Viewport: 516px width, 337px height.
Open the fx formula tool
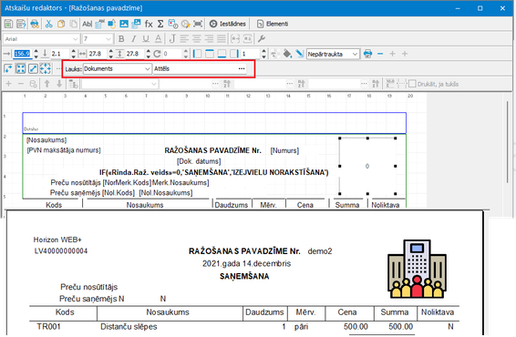(149, 24)
